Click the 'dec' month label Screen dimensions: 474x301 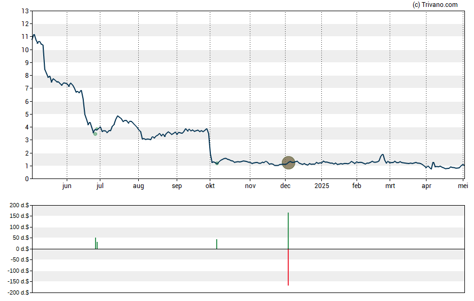point(286,186)
